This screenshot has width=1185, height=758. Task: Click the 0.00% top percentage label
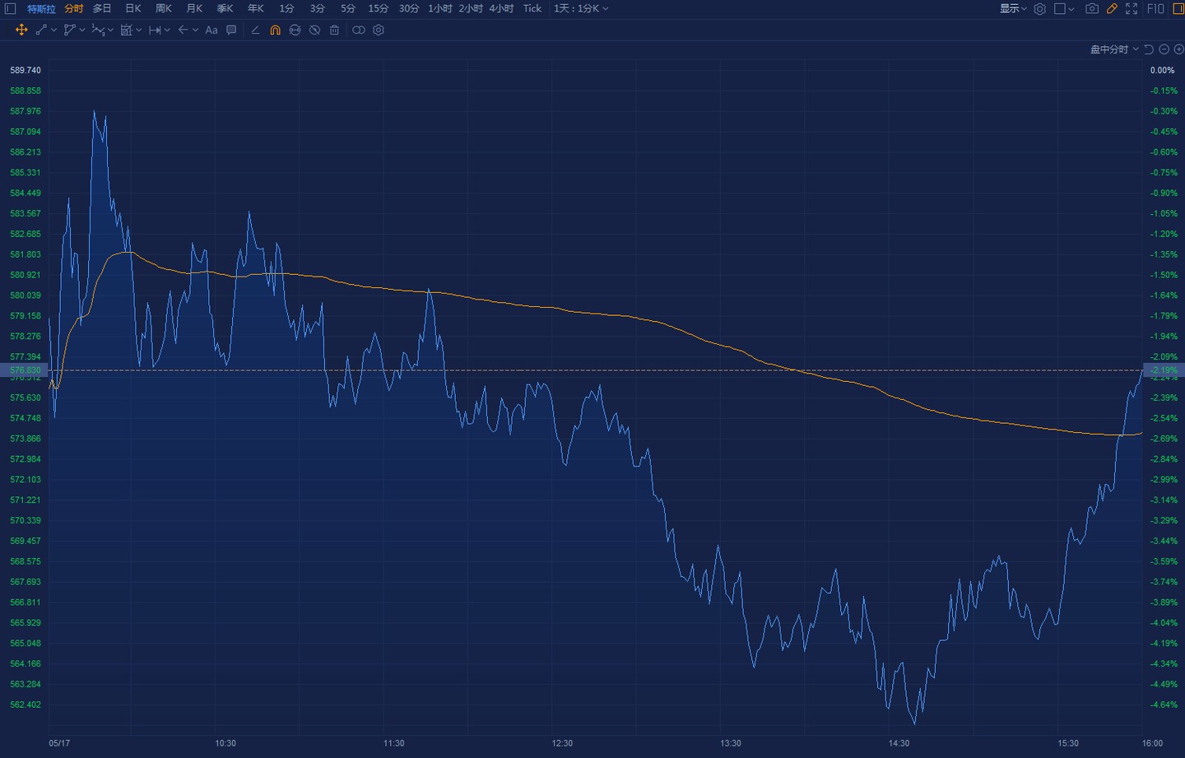tap(1162, 70)
